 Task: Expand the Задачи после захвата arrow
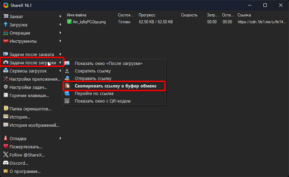tap(60, 54)
